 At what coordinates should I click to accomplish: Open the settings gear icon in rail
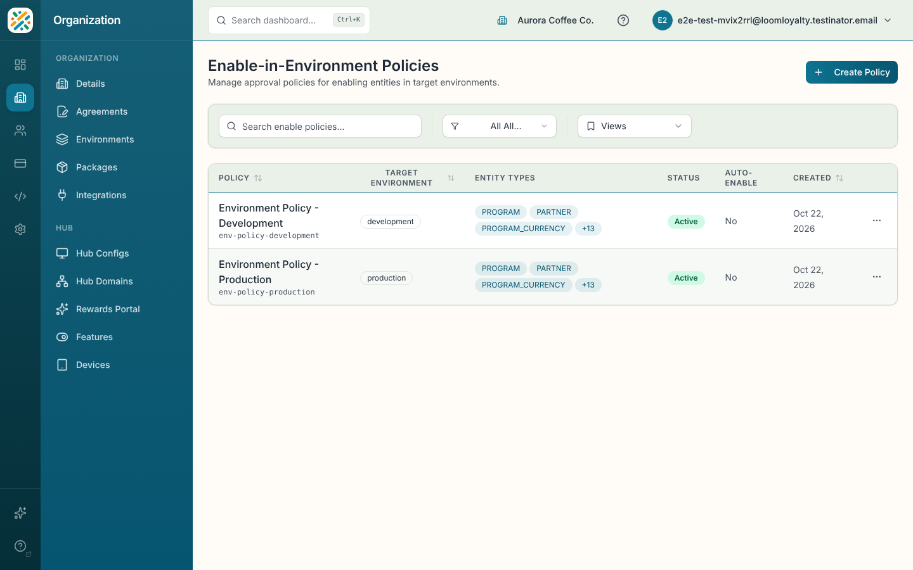[x=20, y=229]
